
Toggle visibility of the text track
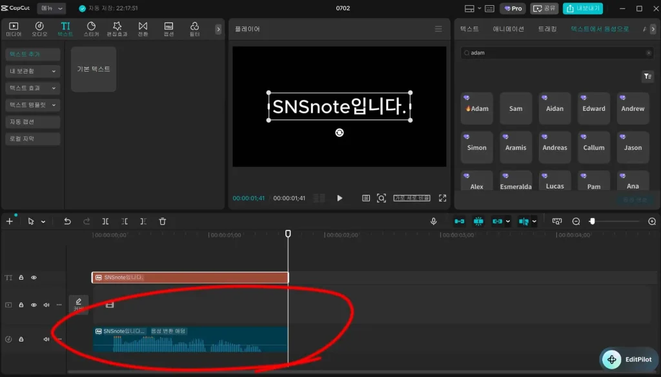(x=34, y=278)
